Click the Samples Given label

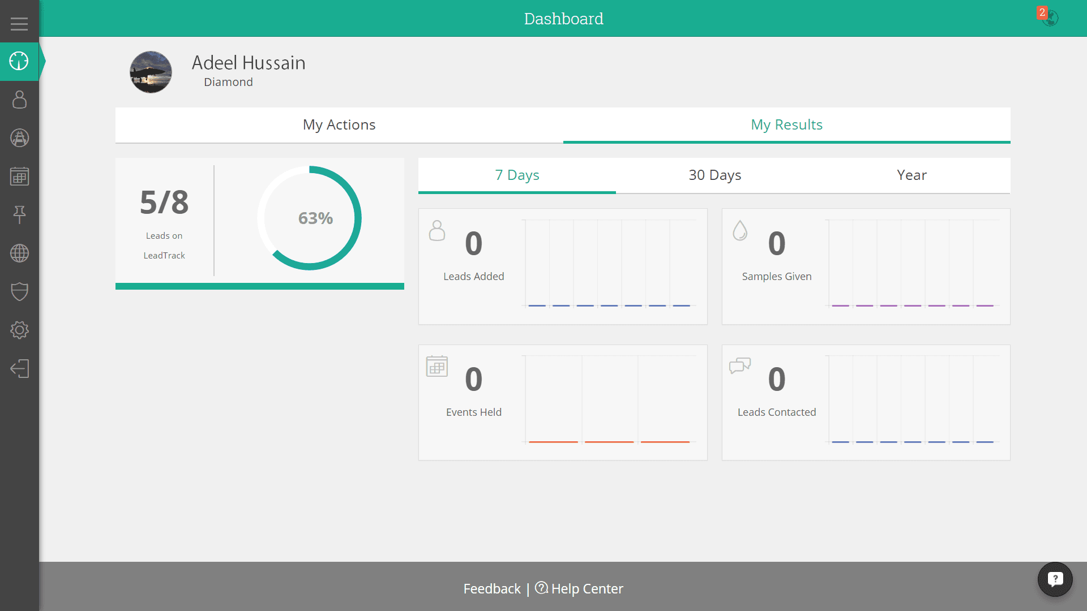(777, 277)
